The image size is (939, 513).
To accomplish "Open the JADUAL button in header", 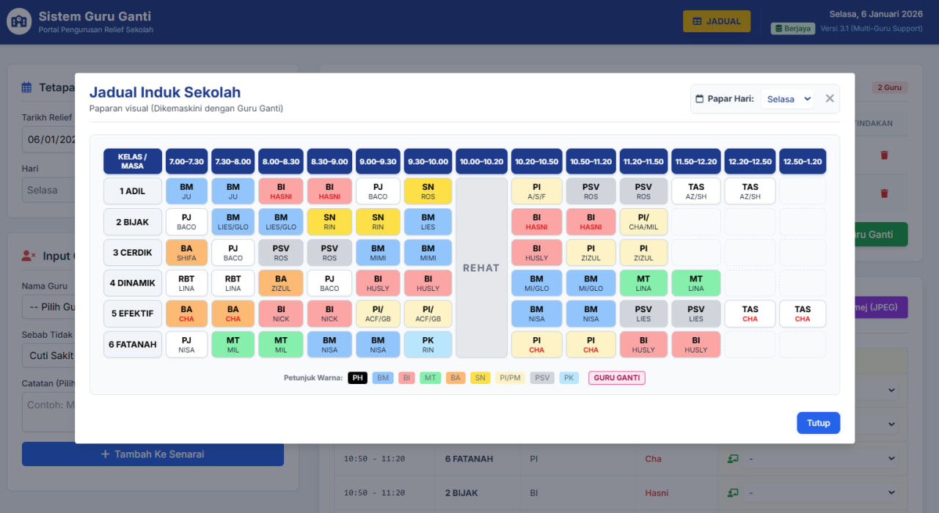I will (x=717, y=21).
